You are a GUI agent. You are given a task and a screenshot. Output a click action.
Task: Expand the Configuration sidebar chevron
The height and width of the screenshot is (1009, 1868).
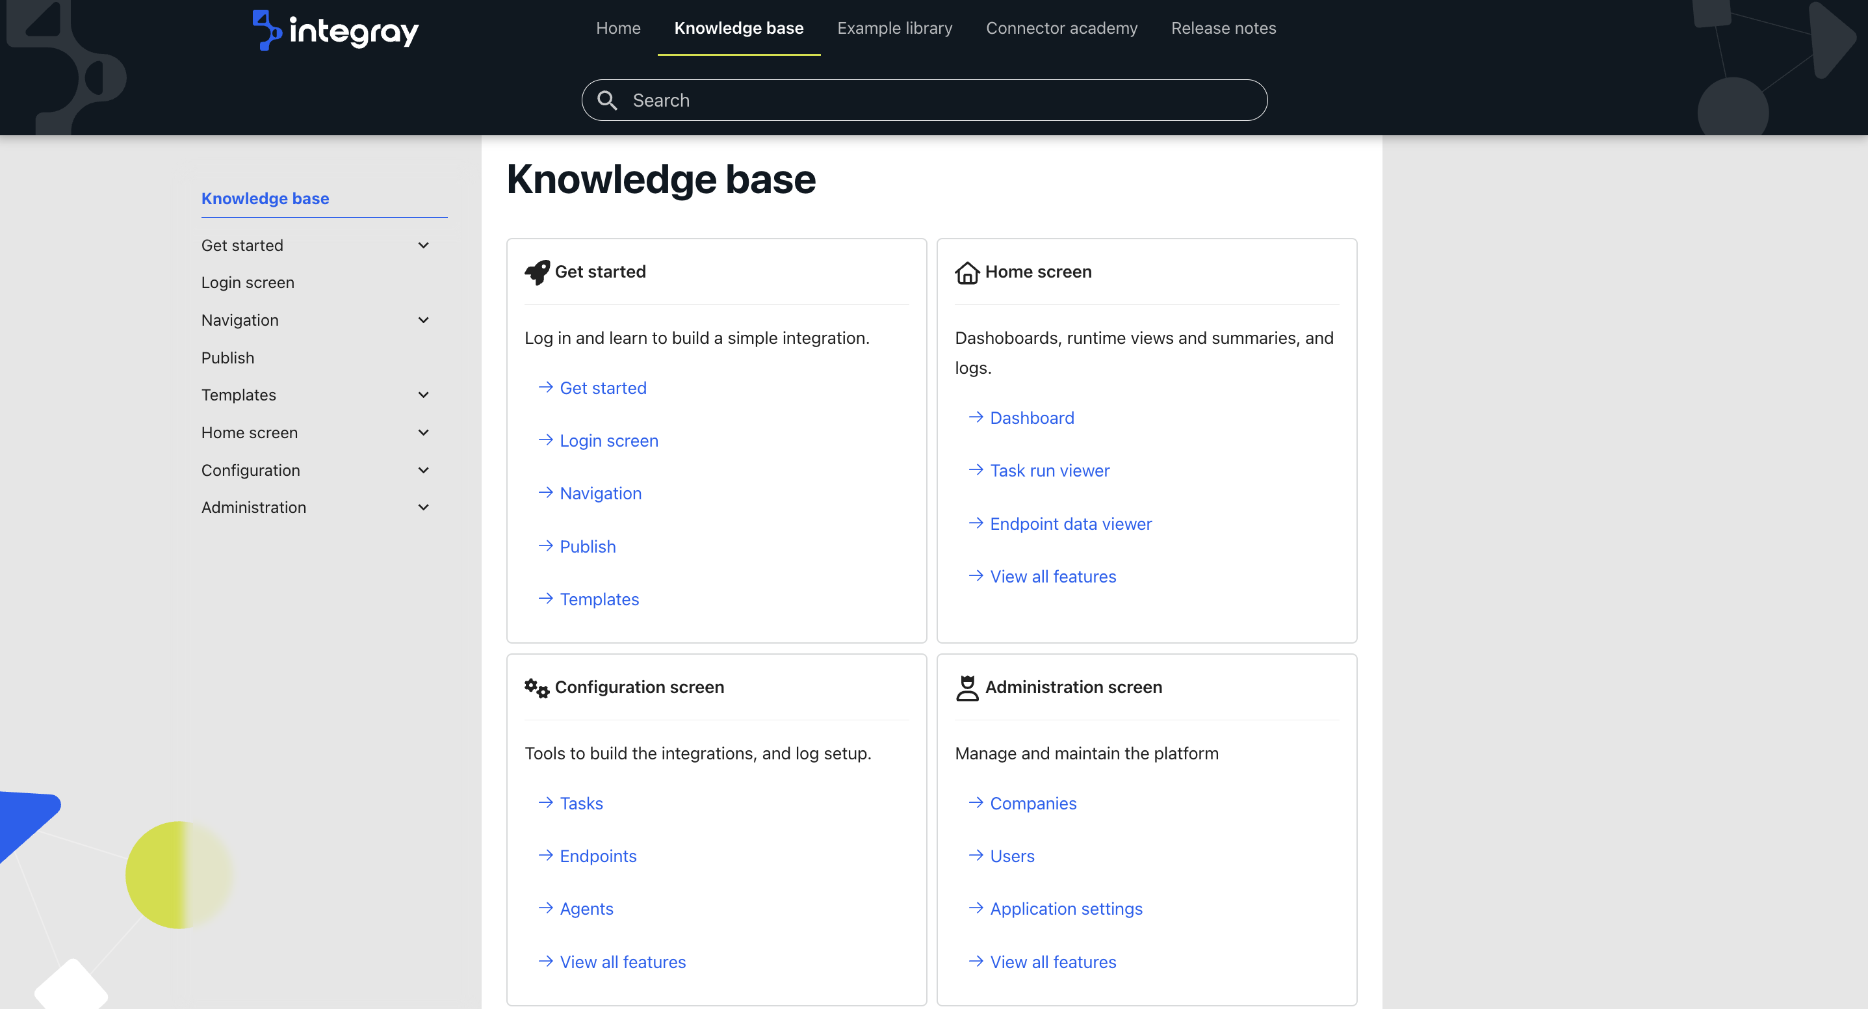click(424, 470)
